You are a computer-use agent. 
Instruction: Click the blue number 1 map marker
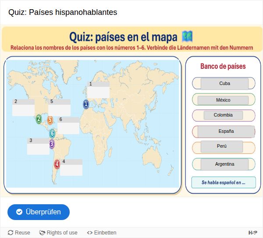(86, 104)
